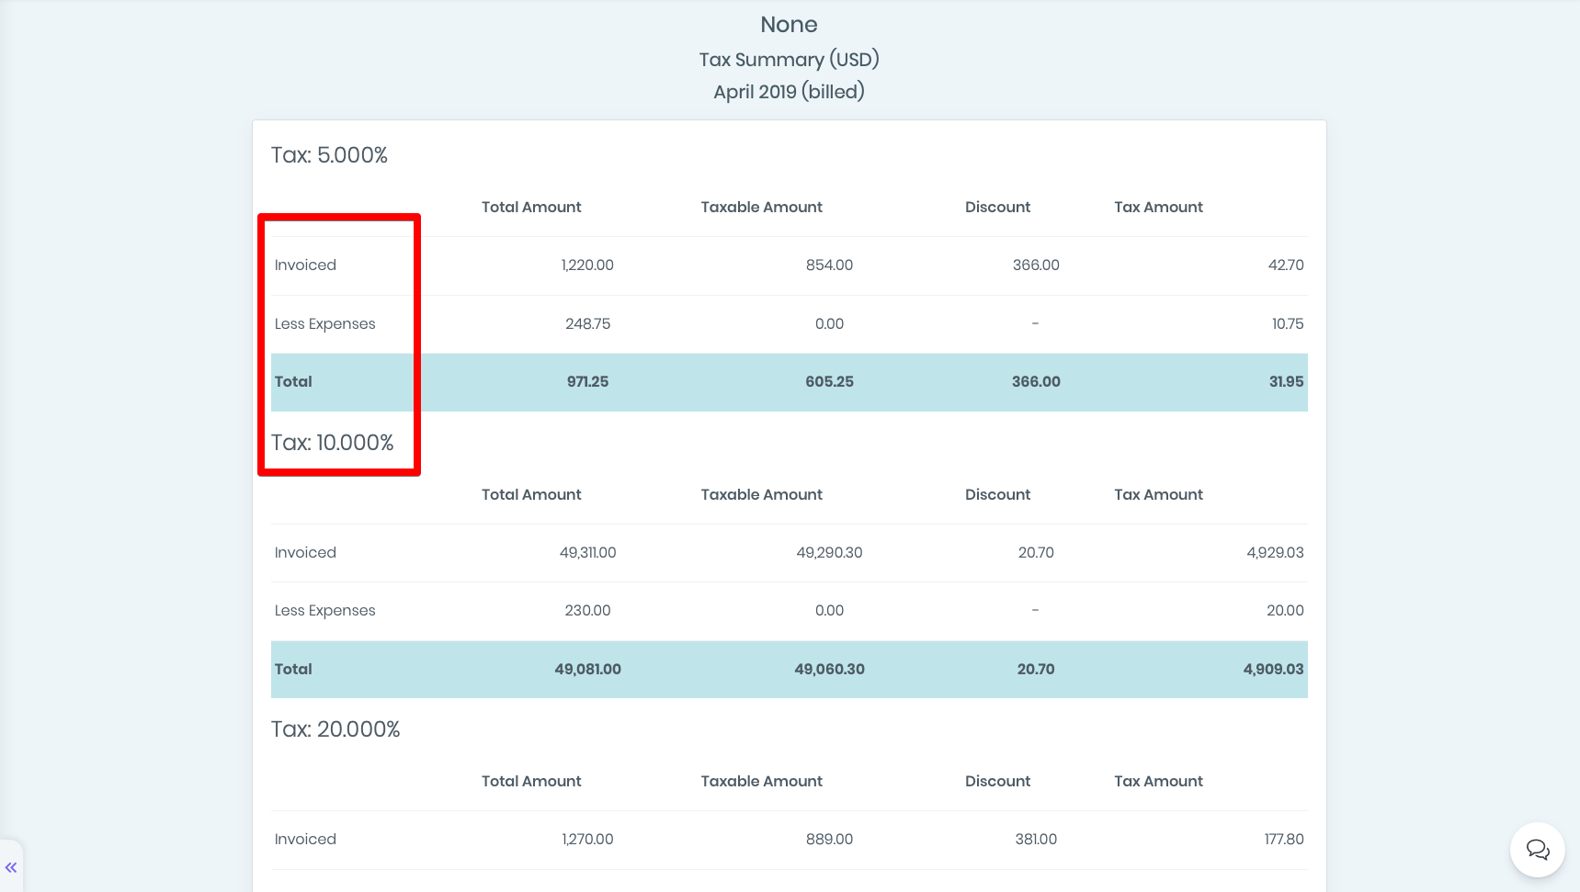Viewport: 1580px width, 892px height.
Task: Click 'Tax Amount' header in the 10% section
Action: coord(1158,495)
